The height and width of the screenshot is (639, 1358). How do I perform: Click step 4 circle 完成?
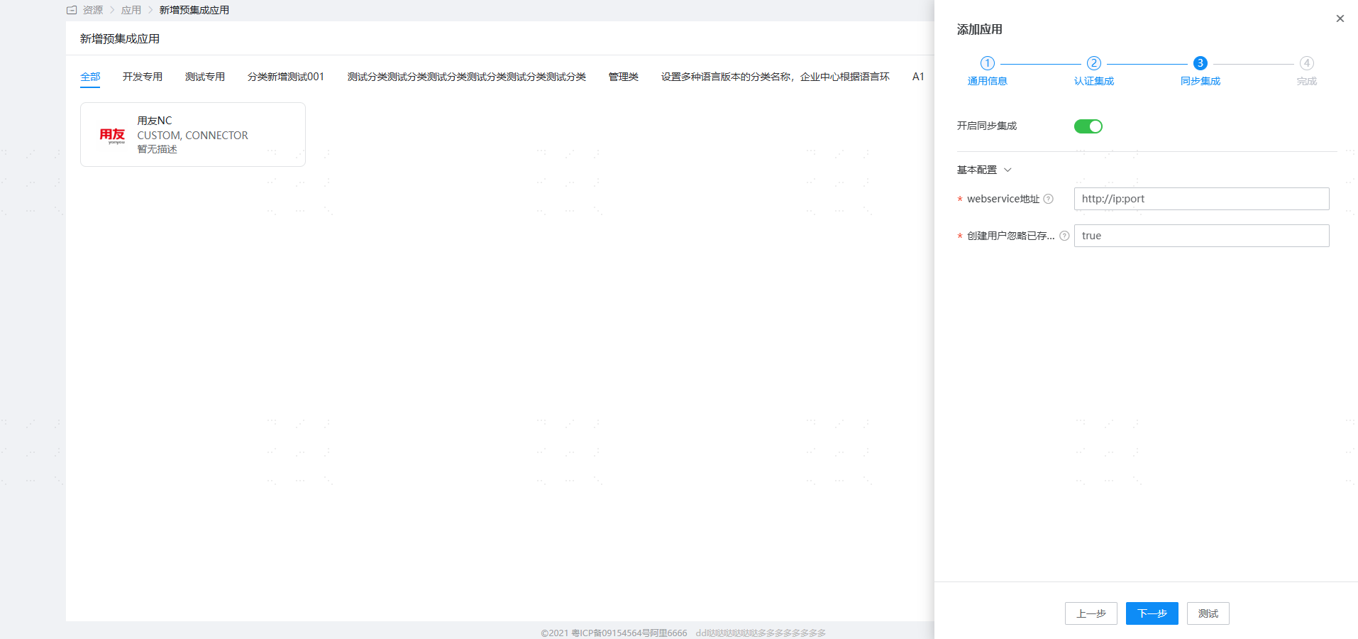tap(1306, 63)
